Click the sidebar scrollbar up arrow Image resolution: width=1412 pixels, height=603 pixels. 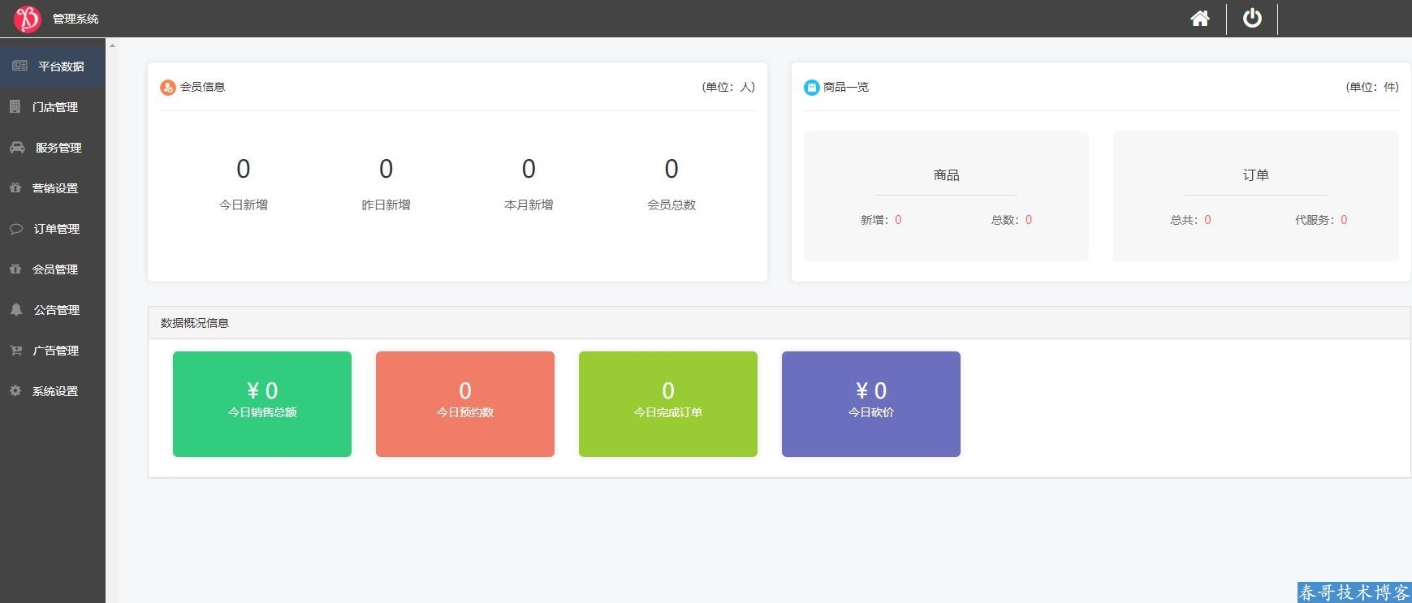[112, 45]
